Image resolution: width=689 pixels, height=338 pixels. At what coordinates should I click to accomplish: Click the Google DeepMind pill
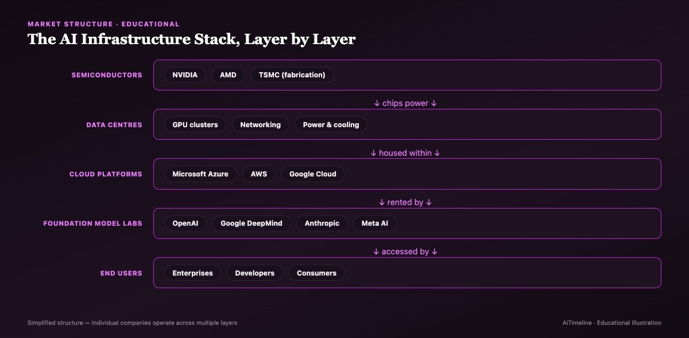click(x=251, y=223)
